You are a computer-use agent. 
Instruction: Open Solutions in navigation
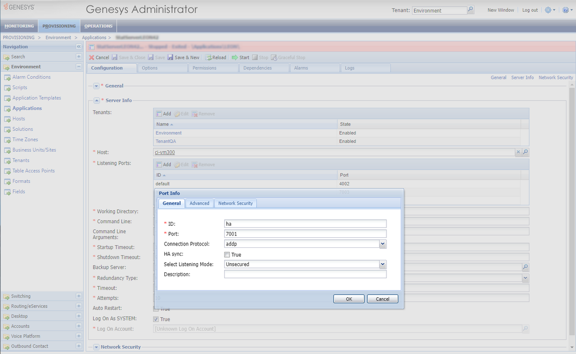(23, 129)
